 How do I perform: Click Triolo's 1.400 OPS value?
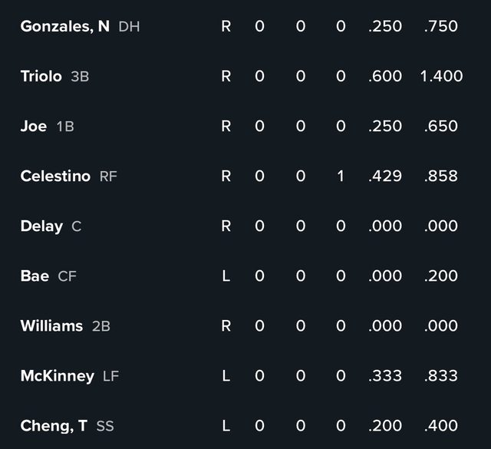441,77
